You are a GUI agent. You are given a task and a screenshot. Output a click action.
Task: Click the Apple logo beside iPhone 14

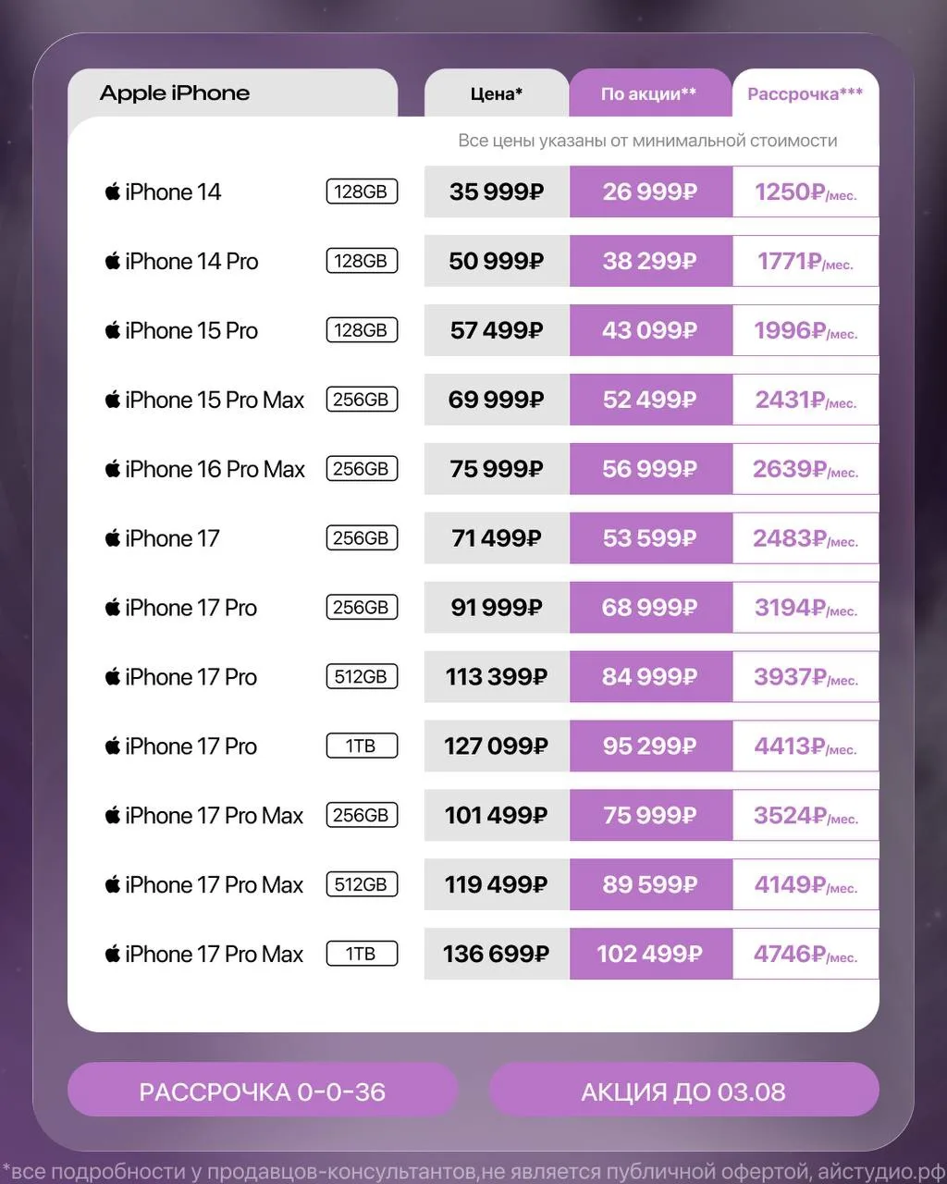click(x=113, y=191)
